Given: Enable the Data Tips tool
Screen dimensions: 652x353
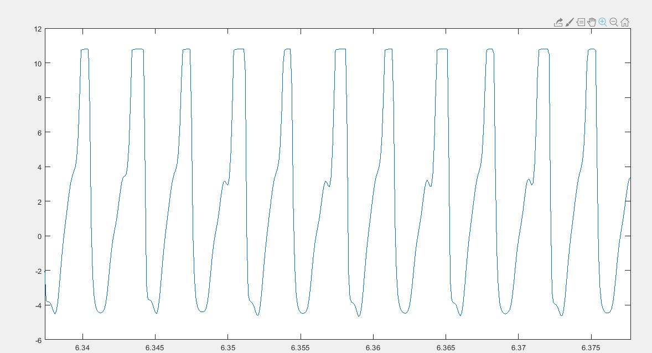Looking at the screenshot, I should click(581, 23).
